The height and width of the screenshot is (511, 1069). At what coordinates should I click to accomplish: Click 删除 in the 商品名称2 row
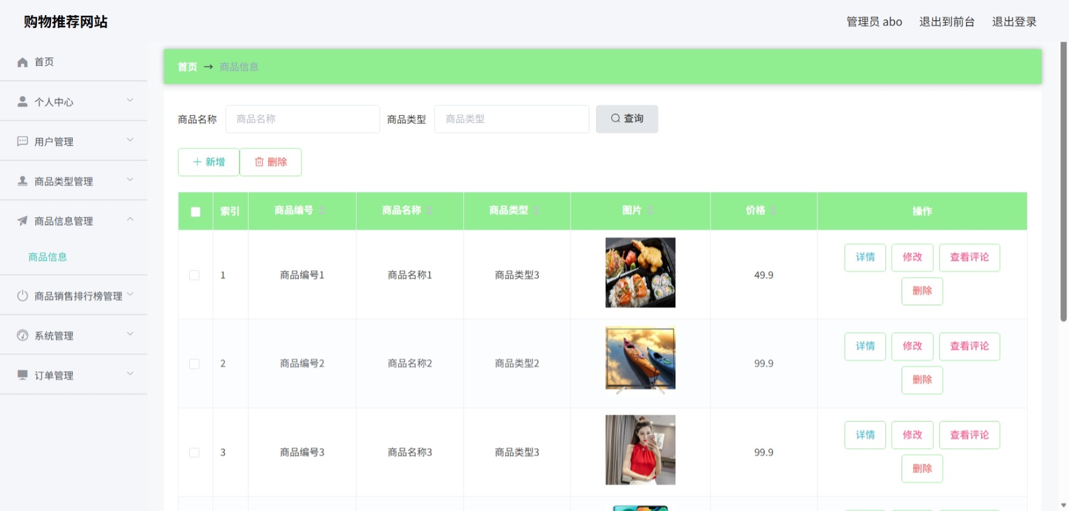point(922,380)
